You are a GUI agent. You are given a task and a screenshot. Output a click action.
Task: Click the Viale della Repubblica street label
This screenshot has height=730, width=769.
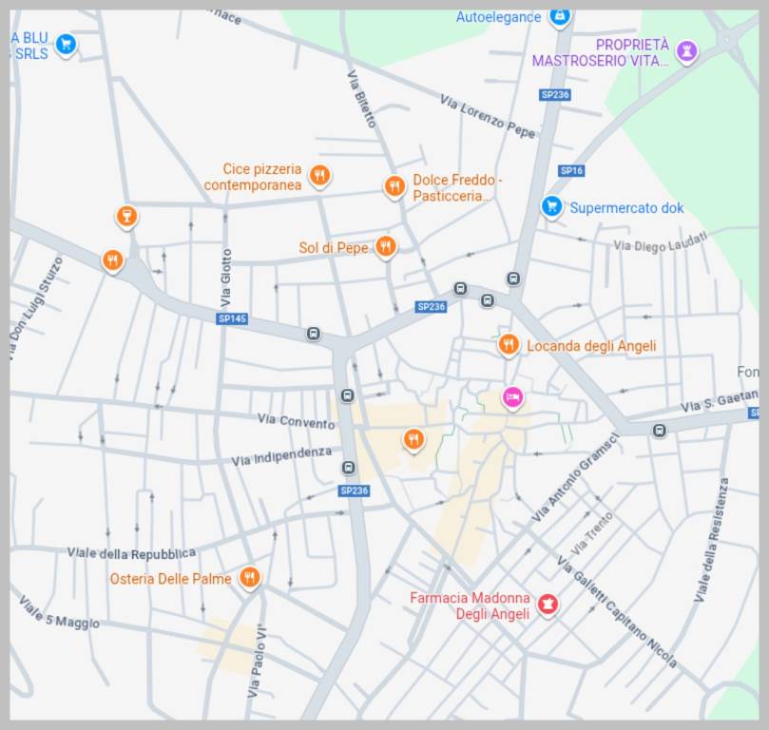pyautogui.click(x=131, y=552)
